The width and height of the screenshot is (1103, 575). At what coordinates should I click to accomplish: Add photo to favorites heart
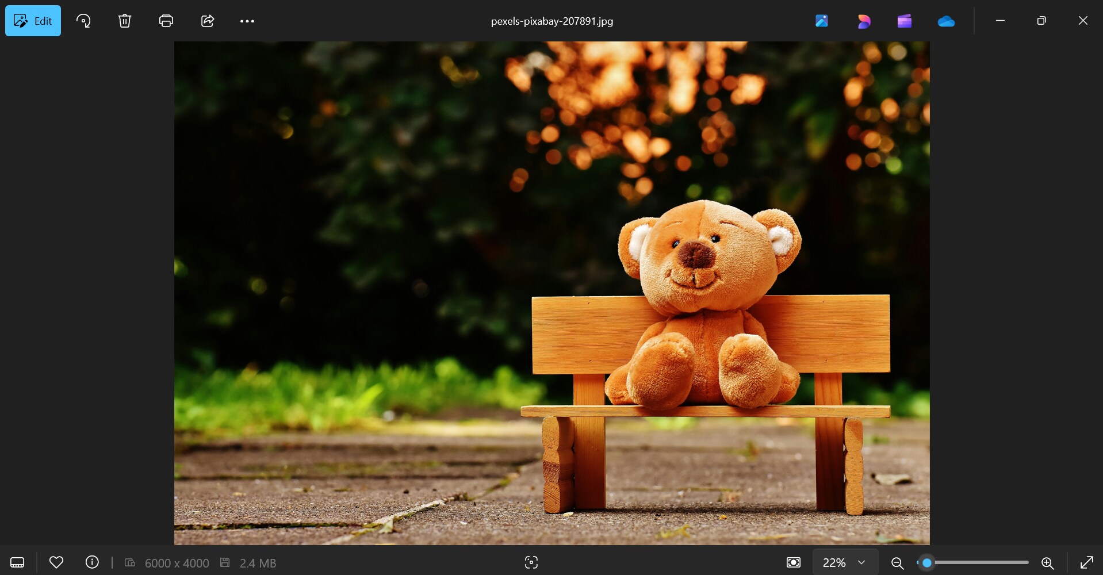click(56, 562)
